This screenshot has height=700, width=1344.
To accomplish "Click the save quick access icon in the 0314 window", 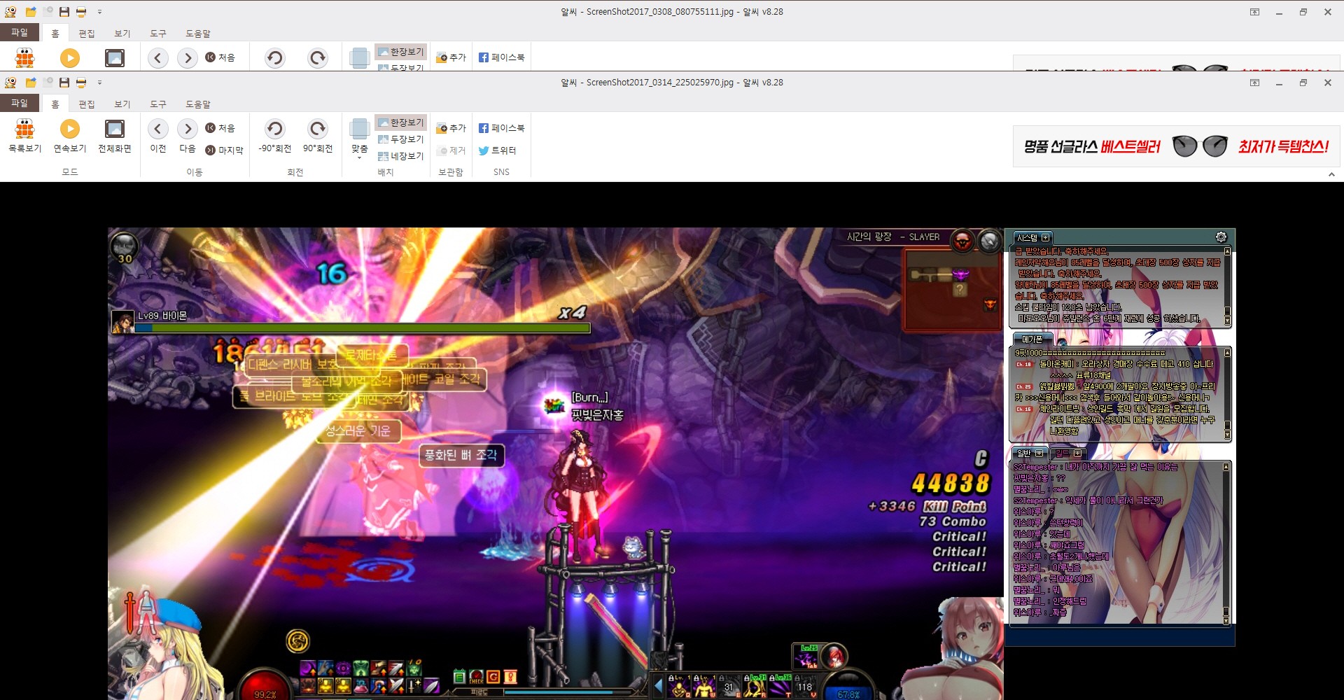I will 64,83.
